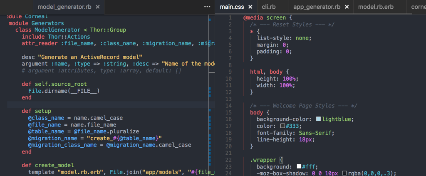Click line number 15 in main.css
This screenshot has width=426, height=176.
(x=228, y=112)
